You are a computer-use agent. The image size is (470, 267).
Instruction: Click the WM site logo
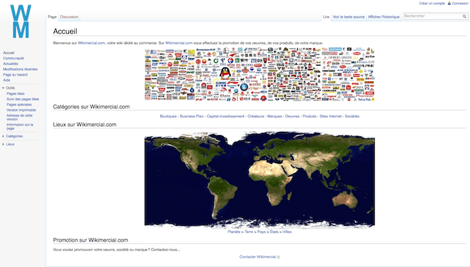21,21
